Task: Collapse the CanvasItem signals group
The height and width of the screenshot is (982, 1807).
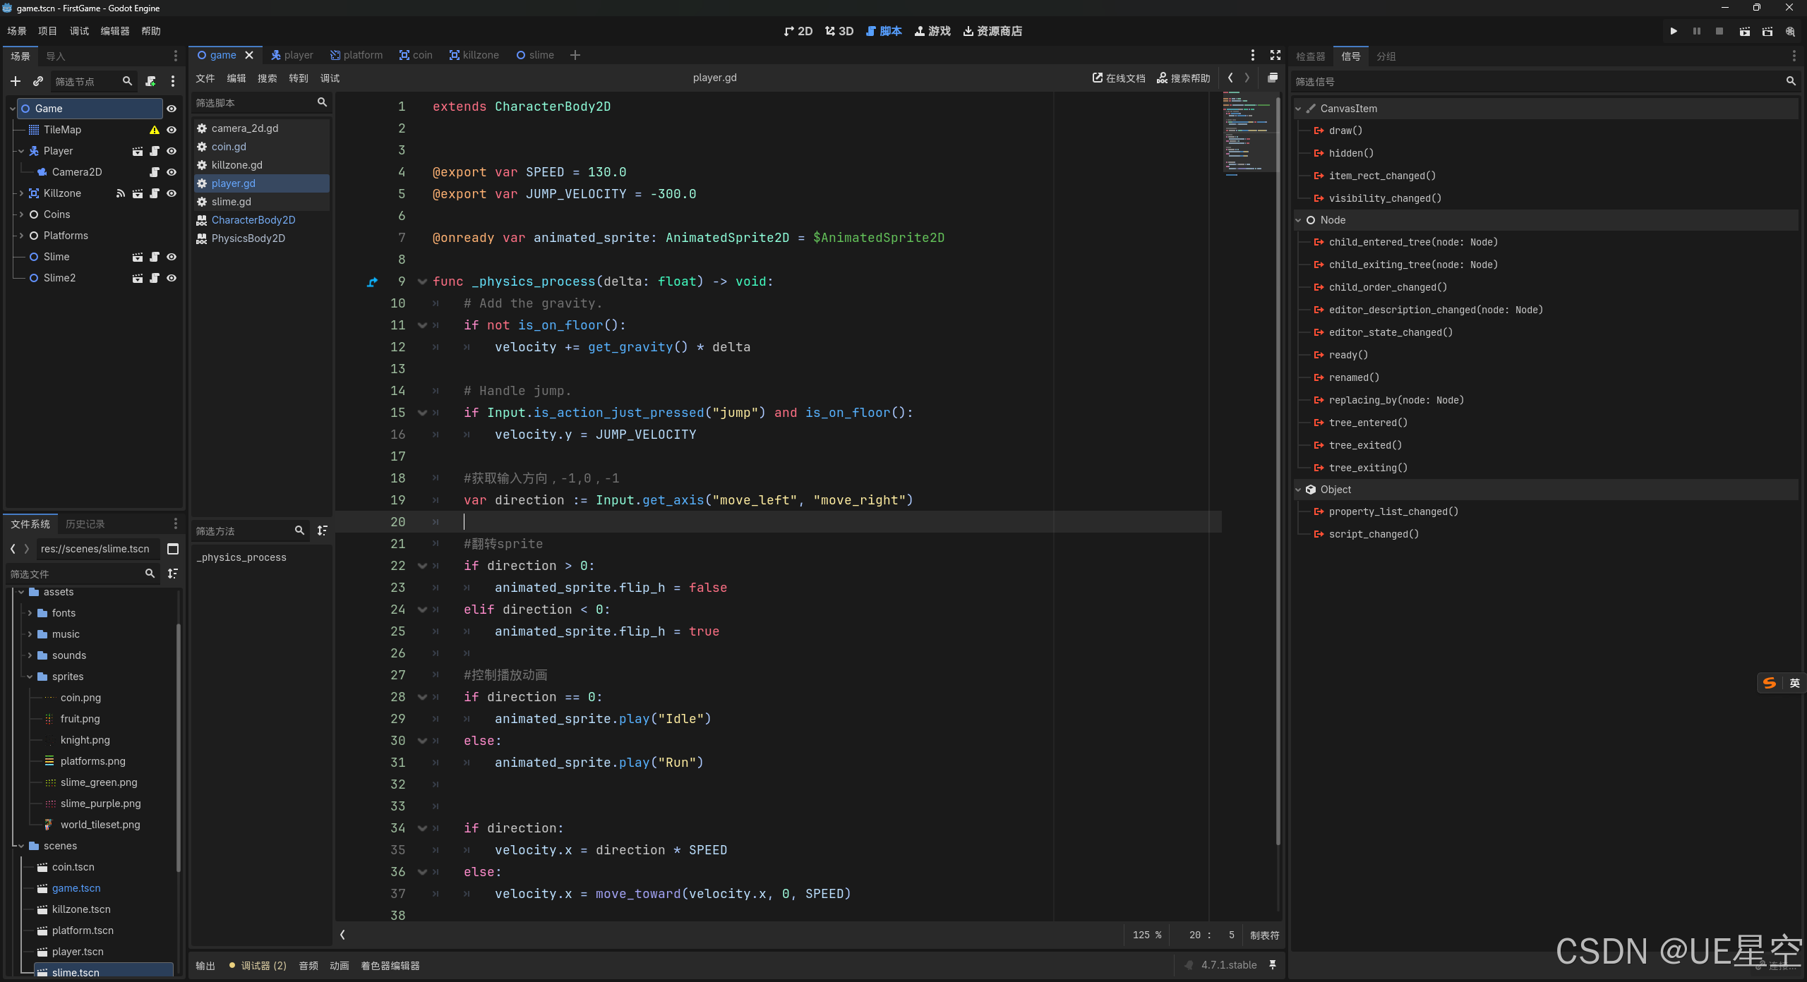Action: tap(1298, 109)
